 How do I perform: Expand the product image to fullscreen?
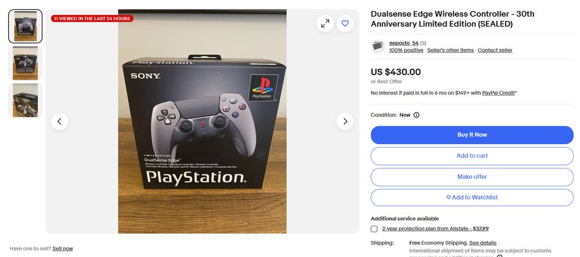325,24
